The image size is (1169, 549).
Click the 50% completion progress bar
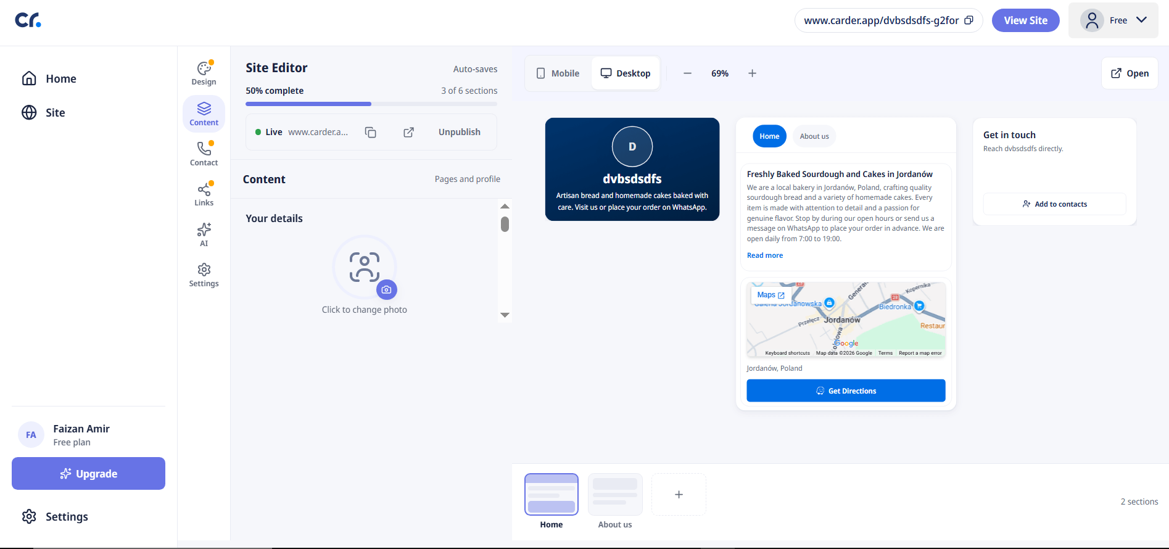371,104
